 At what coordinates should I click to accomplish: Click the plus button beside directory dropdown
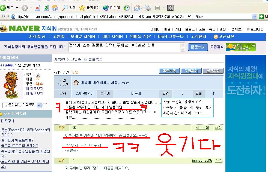pyautogui.click(x=45, y=105)
